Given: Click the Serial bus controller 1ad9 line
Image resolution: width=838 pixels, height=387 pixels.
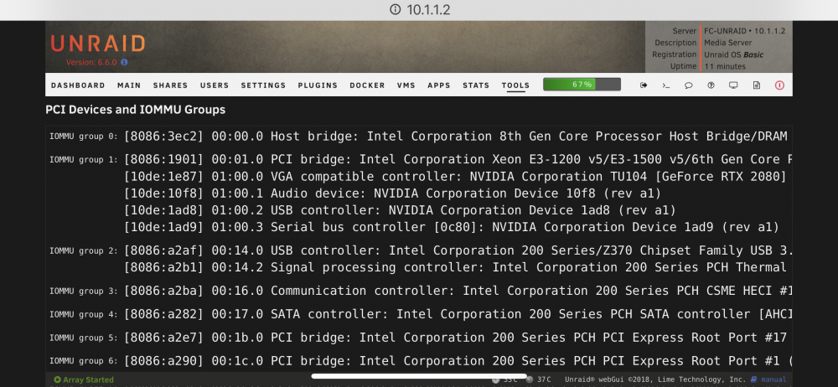Looking at the screenshot, I should coord(452,227).
